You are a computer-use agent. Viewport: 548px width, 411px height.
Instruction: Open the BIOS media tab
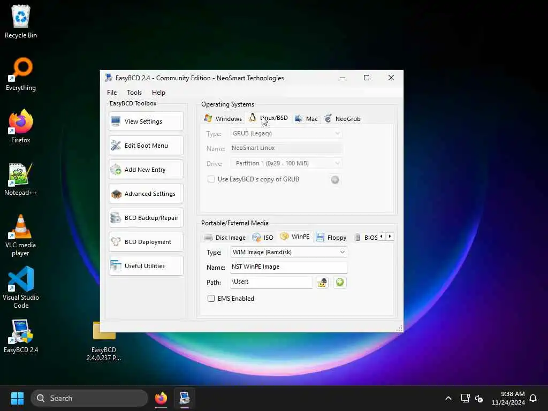(x=366, y=237)
